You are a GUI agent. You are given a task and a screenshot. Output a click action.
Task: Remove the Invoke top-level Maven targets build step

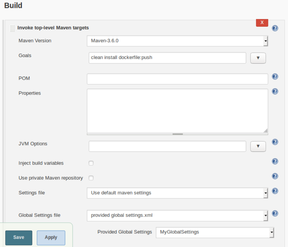tap(262, 23)
